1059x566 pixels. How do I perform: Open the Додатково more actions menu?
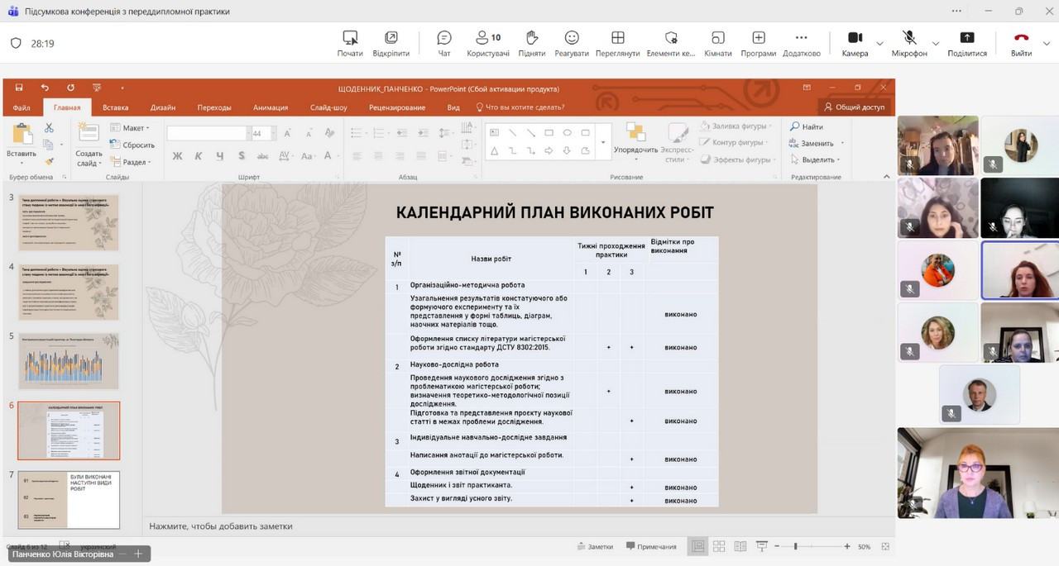[800, 43]
